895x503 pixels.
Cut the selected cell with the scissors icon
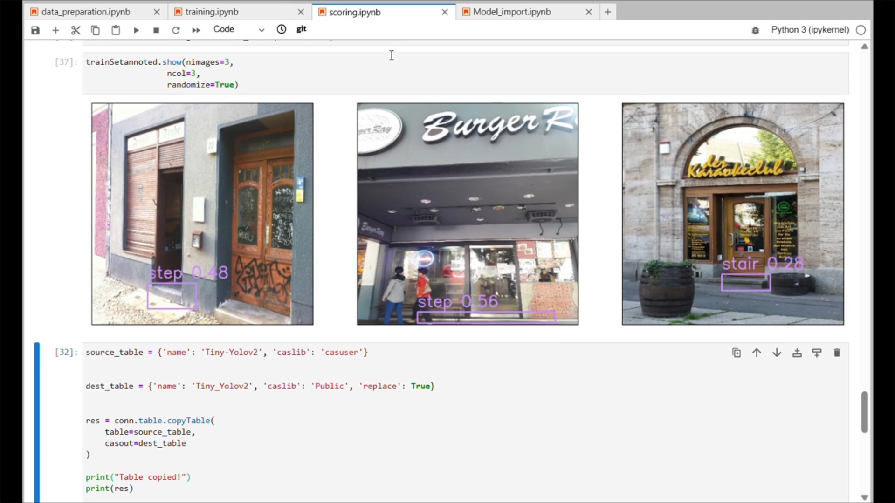coord(76,30)
